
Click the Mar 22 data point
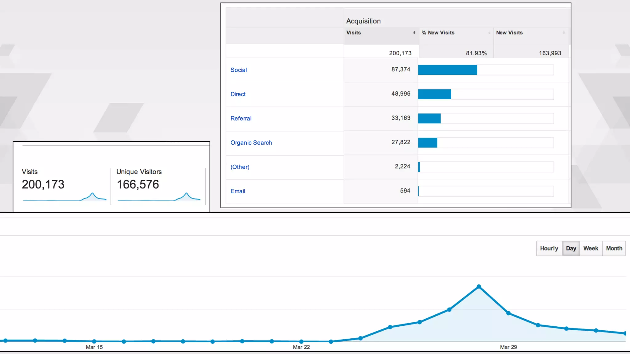(x=301, y=341)
